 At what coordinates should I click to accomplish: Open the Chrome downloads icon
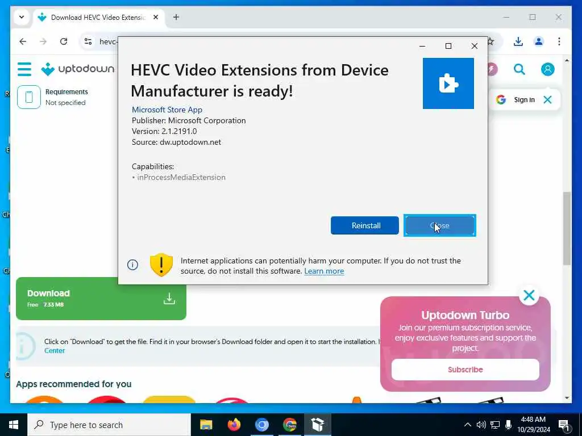point(518,41)
